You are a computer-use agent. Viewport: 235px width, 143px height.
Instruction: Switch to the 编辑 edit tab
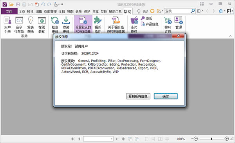(39, 11)
